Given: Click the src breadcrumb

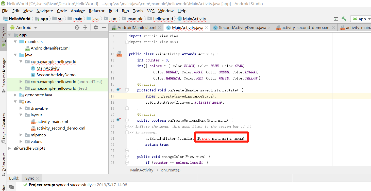Looking at the screenshot, I should 58,19.
